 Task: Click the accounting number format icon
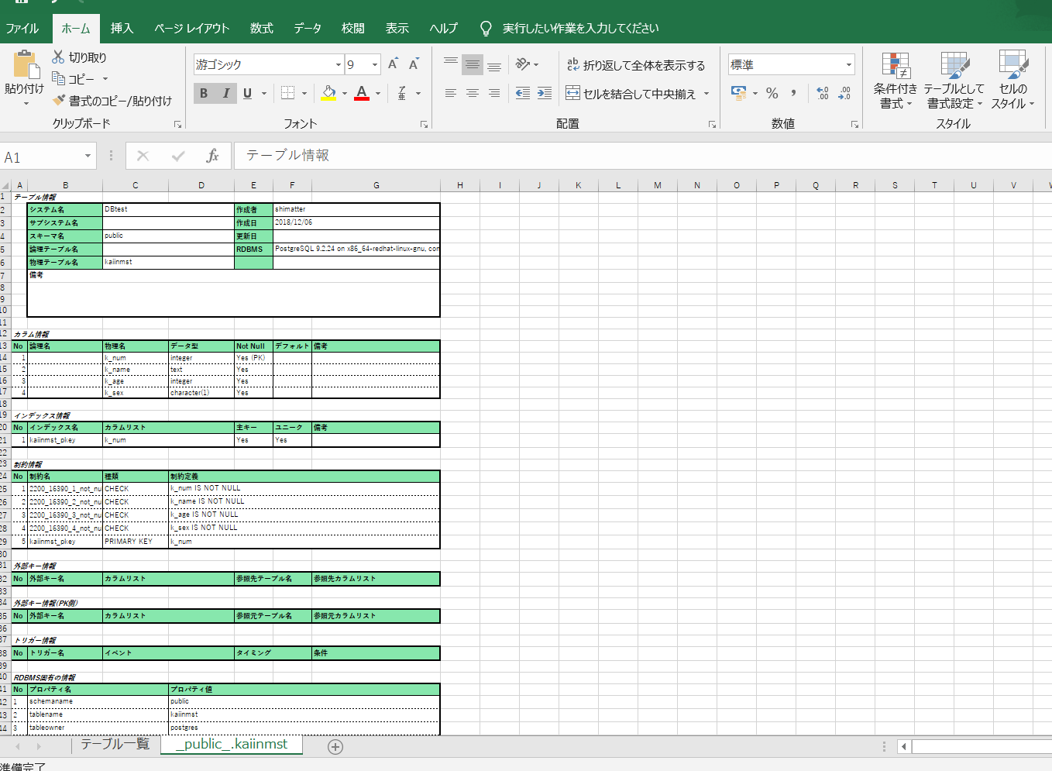pos(739,93)
